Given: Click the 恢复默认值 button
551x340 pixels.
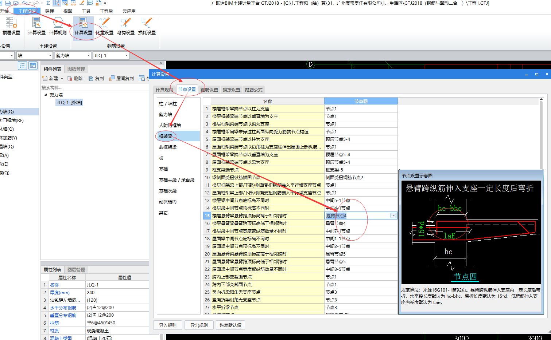Looking at the screenshot, I should point(230,325).
